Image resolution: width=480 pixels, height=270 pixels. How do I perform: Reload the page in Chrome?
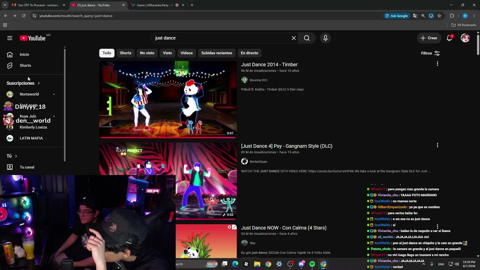pyautogui.click(x=24, y=16)
